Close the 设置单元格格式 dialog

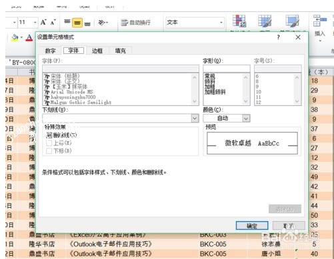(298, 37)
